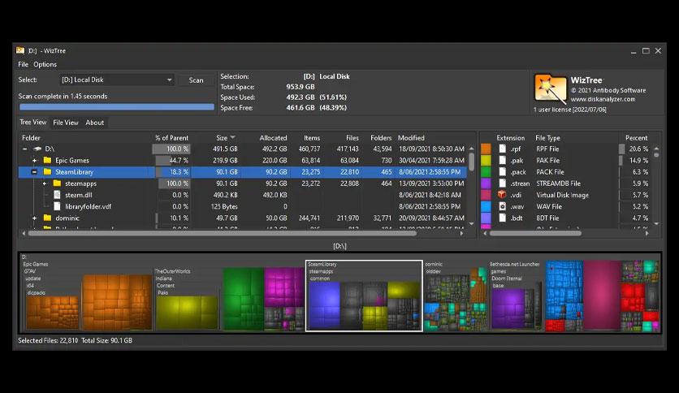Click the WizTree wizard logo icon
The image size is (679, 393).
[x=551, y=89]
